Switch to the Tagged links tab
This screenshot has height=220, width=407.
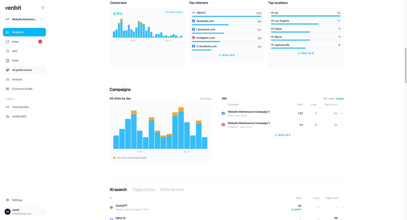(143, 190)
